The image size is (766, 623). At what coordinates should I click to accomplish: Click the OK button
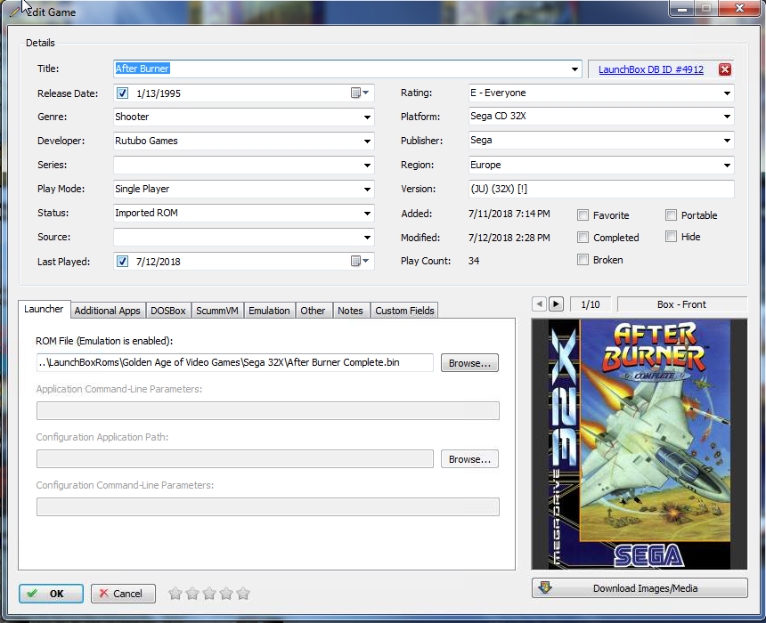coord(51,594)
